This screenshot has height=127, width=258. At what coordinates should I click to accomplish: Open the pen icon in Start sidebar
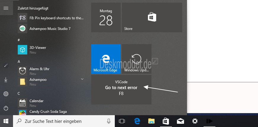(x=6, y=65)
